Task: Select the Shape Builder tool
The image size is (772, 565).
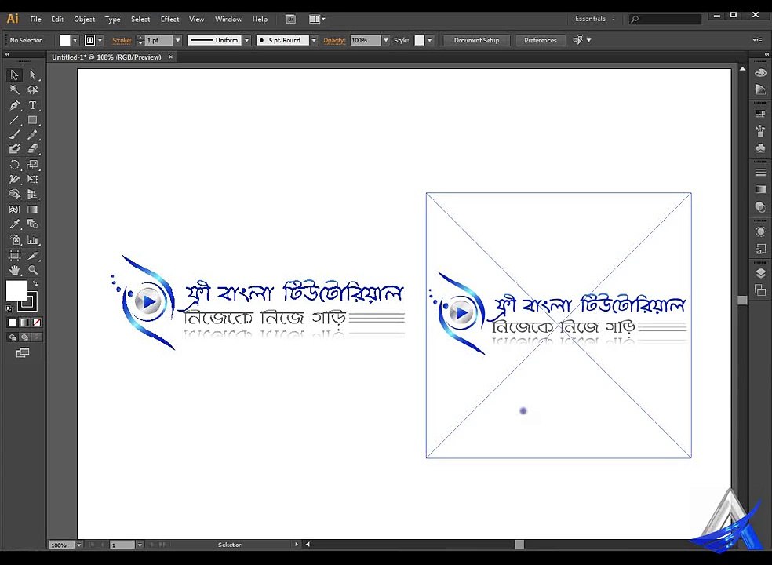Action: click(14, 194)
